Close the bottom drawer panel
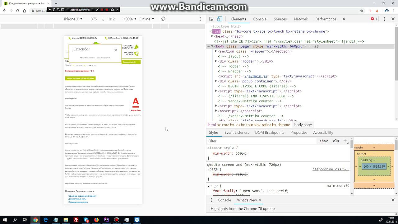This screenshot has width=398, height=224. pos(393,200)
